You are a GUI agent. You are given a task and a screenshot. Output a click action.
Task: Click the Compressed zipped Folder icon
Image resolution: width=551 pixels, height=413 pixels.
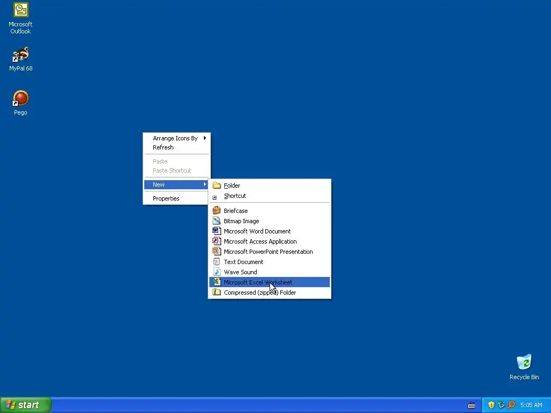tap(217, 292)
